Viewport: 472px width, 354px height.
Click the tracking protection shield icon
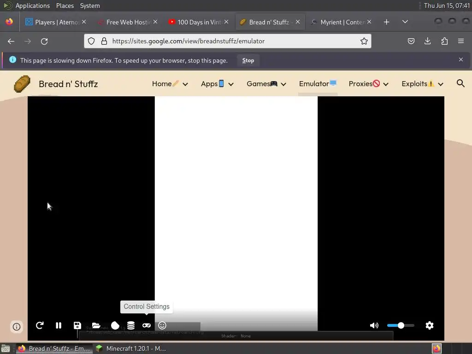click(x=91, y=41)
